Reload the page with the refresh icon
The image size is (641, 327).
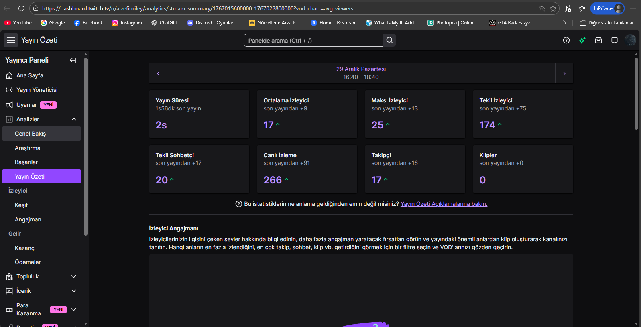21,8
